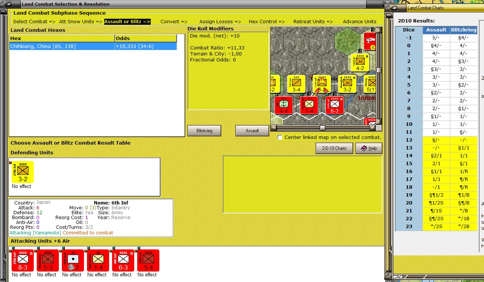Click the 'Att Snow Units =>' subphase step
Viewport: 484px width, 282px height.
click(x=81, y=21)
